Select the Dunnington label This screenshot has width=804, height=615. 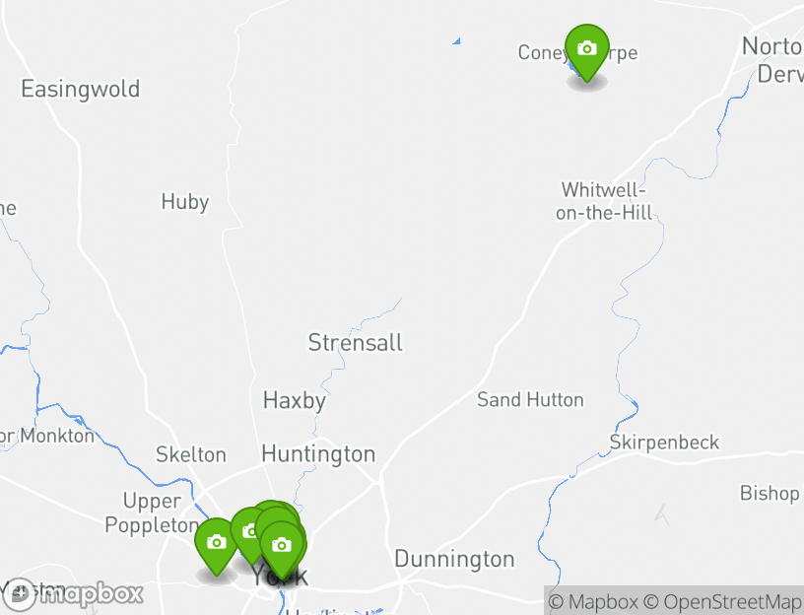tap(454, 559)
